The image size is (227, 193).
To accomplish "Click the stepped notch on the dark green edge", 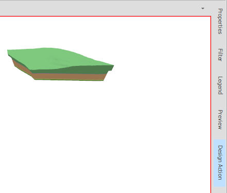I will coord(111,69).
